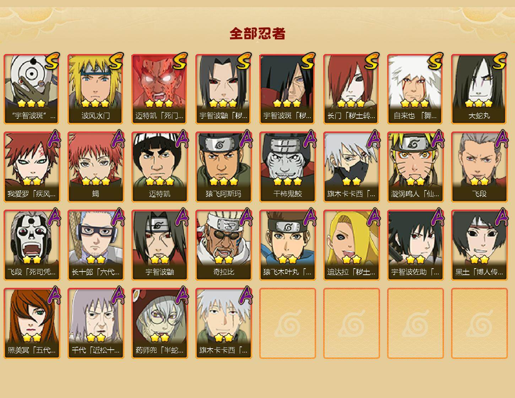515x398 pixels.
Task: Choose the 蝎 ninja portrait
Action: point(96,167)
